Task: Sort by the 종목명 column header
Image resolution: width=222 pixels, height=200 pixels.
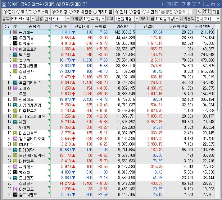Action: tap(34, 26)
